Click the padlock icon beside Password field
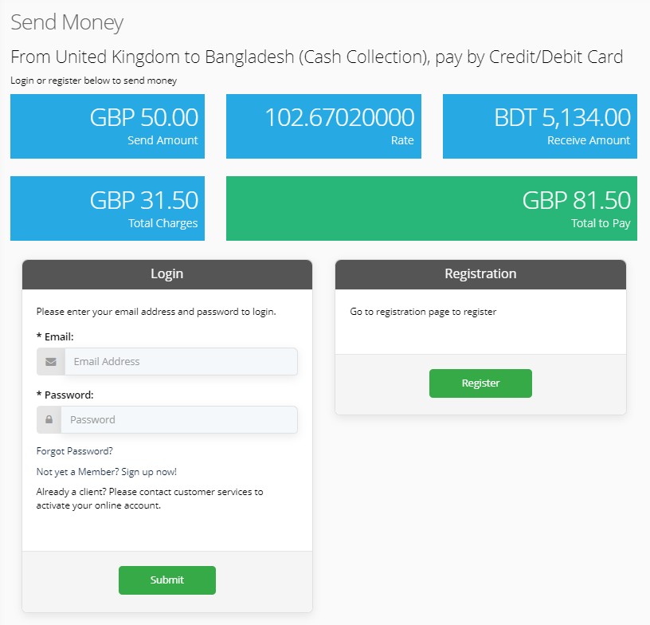The image size is (650, 625). 49,419
